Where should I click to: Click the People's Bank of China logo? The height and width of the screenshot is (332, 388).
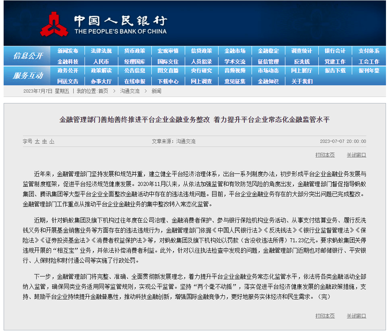pyautogui.click(x=104, y=24)
